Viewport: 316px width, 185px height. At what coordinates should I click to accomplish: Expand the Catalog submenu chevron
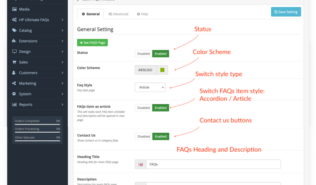point(62,30)
